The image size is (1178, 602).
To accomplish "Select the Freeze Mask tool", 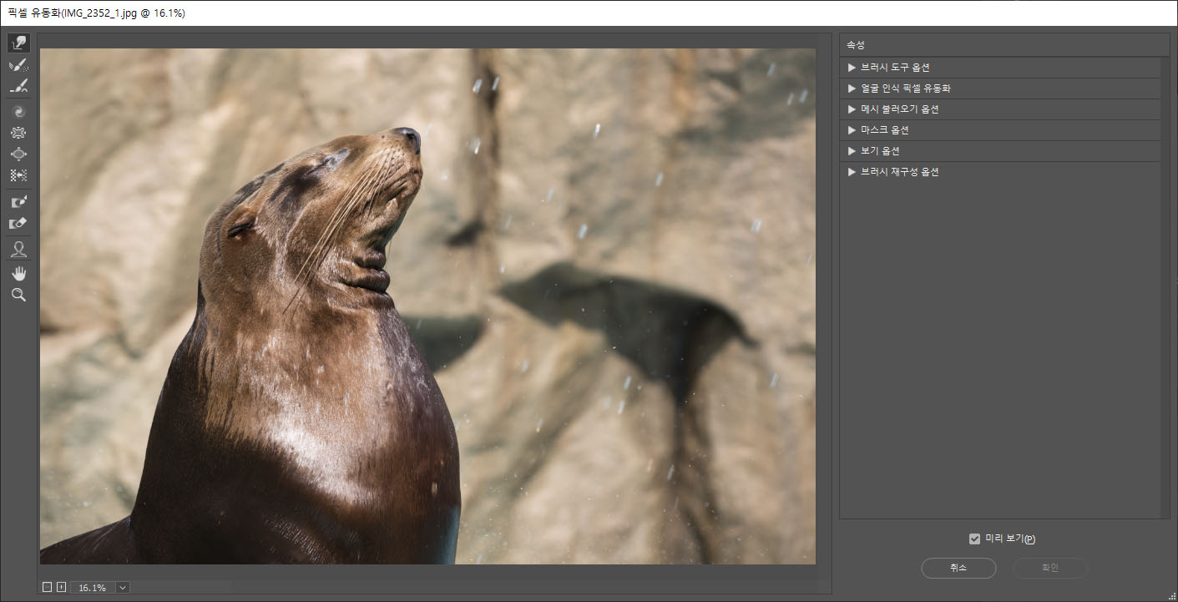I will pyautogui.click(x=18, y=202).
